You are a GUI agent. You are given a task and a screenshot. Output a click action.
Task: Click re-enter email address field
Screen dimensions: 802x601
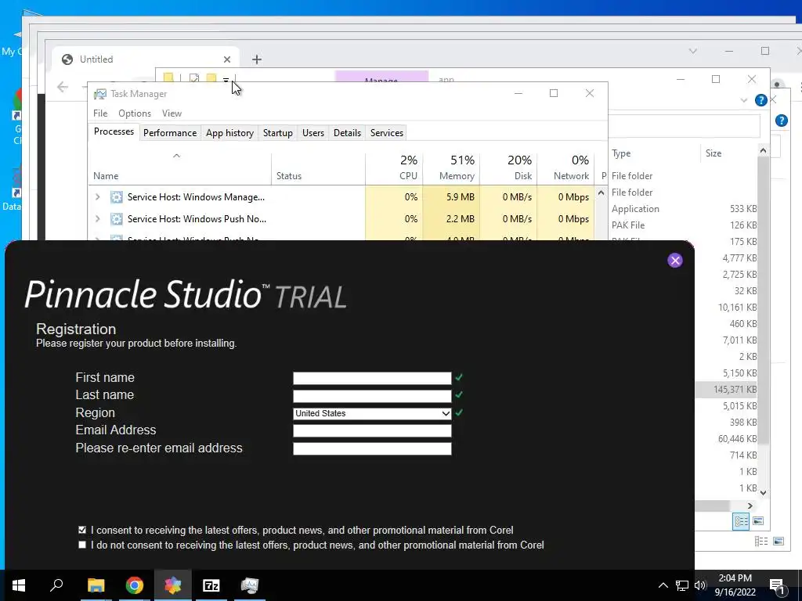372,448
